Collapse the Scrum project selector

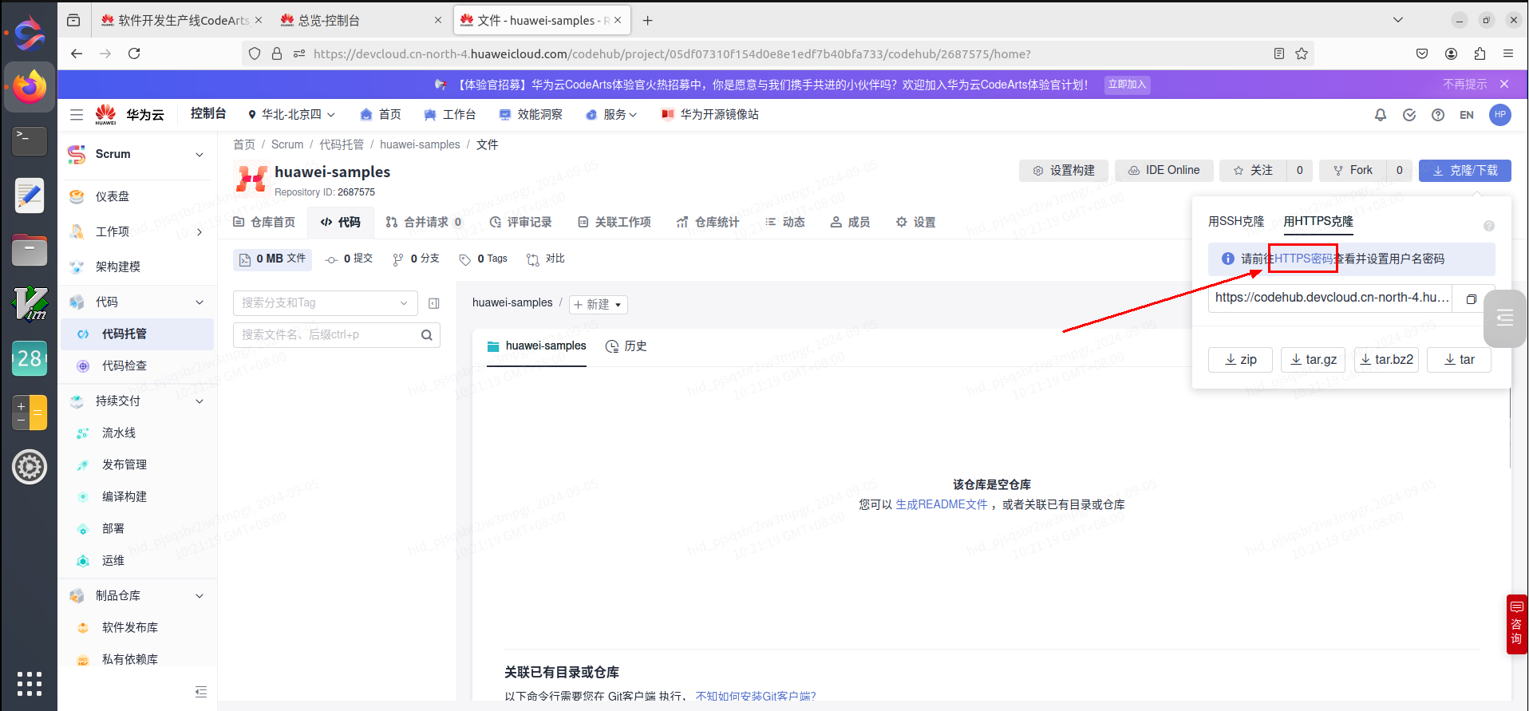point(200,155)
